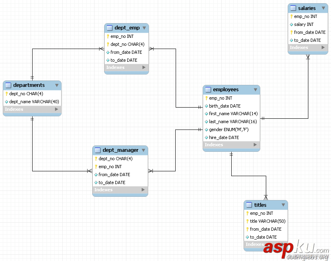Click the blue diamond beside salary in salaries
The width and height of the screenshot is (331, 261).
coord(291,24)
